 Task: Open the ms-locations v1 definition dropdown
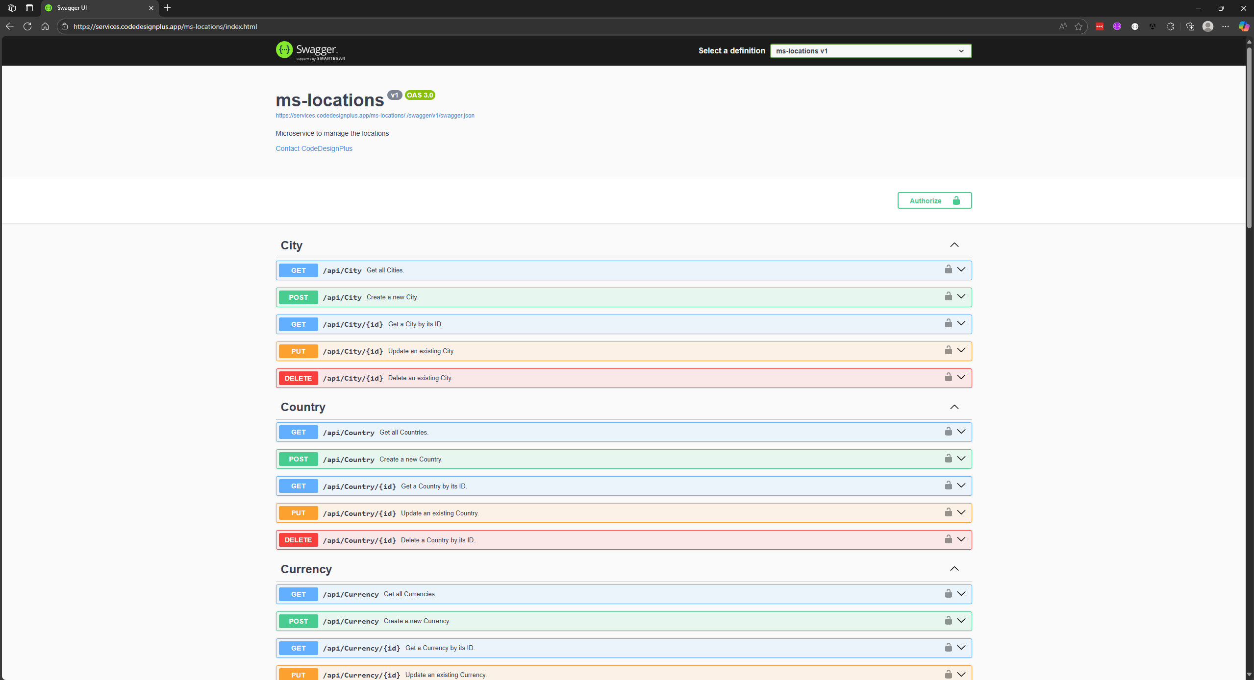point(871,51)
